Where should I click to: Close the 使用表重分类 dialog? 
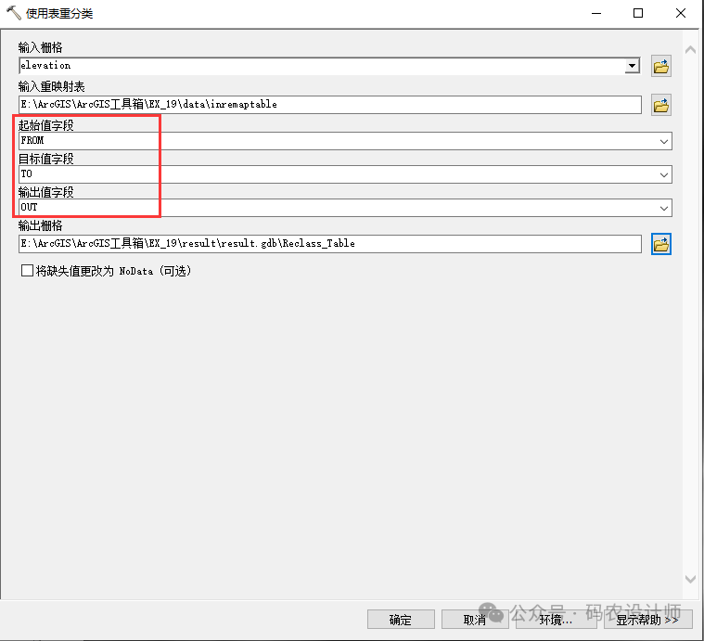click(682, 14)
